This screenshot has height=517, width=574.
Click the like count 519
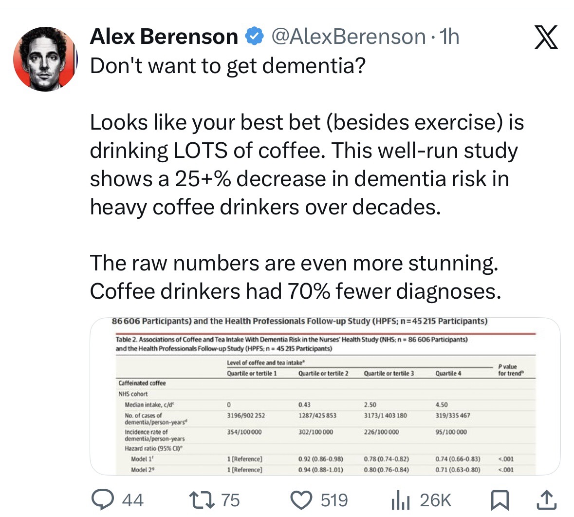tap(334, 500)
